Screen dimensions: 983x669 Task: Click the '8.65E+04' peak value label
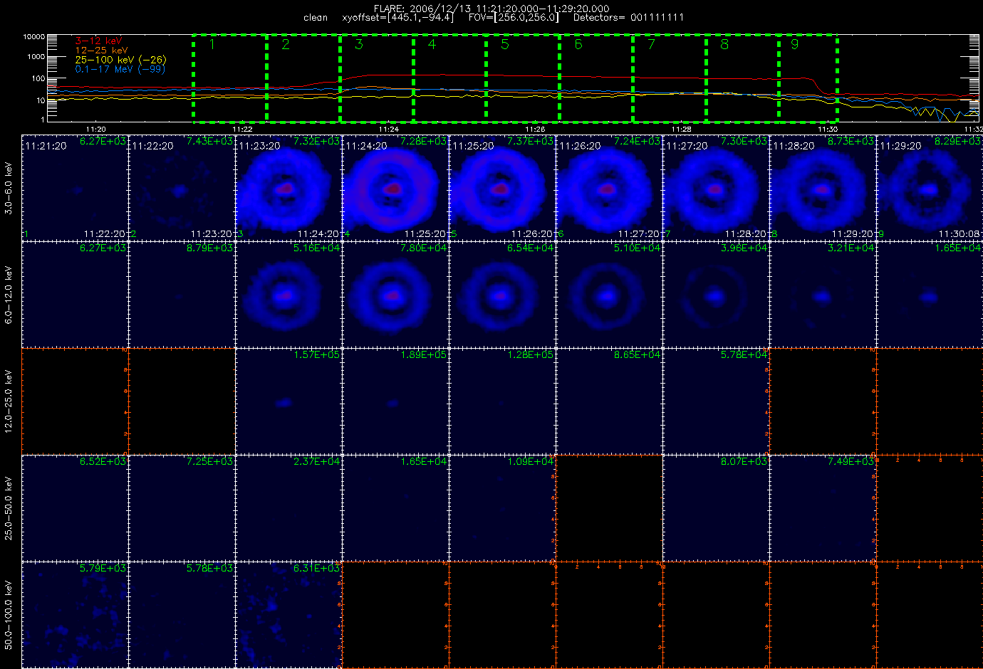click(x=637, y=355)
